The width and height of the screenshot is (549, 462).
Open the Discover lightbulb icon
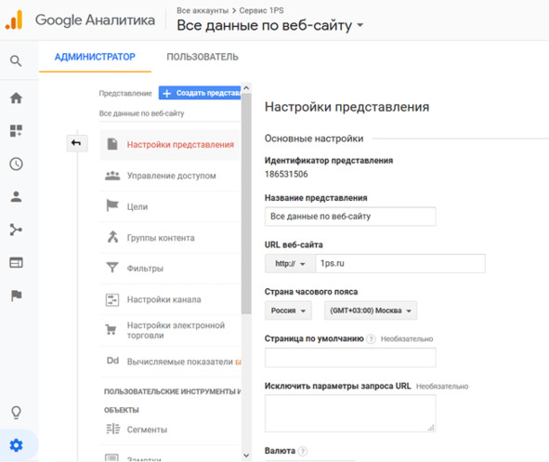tap(16, 413)
